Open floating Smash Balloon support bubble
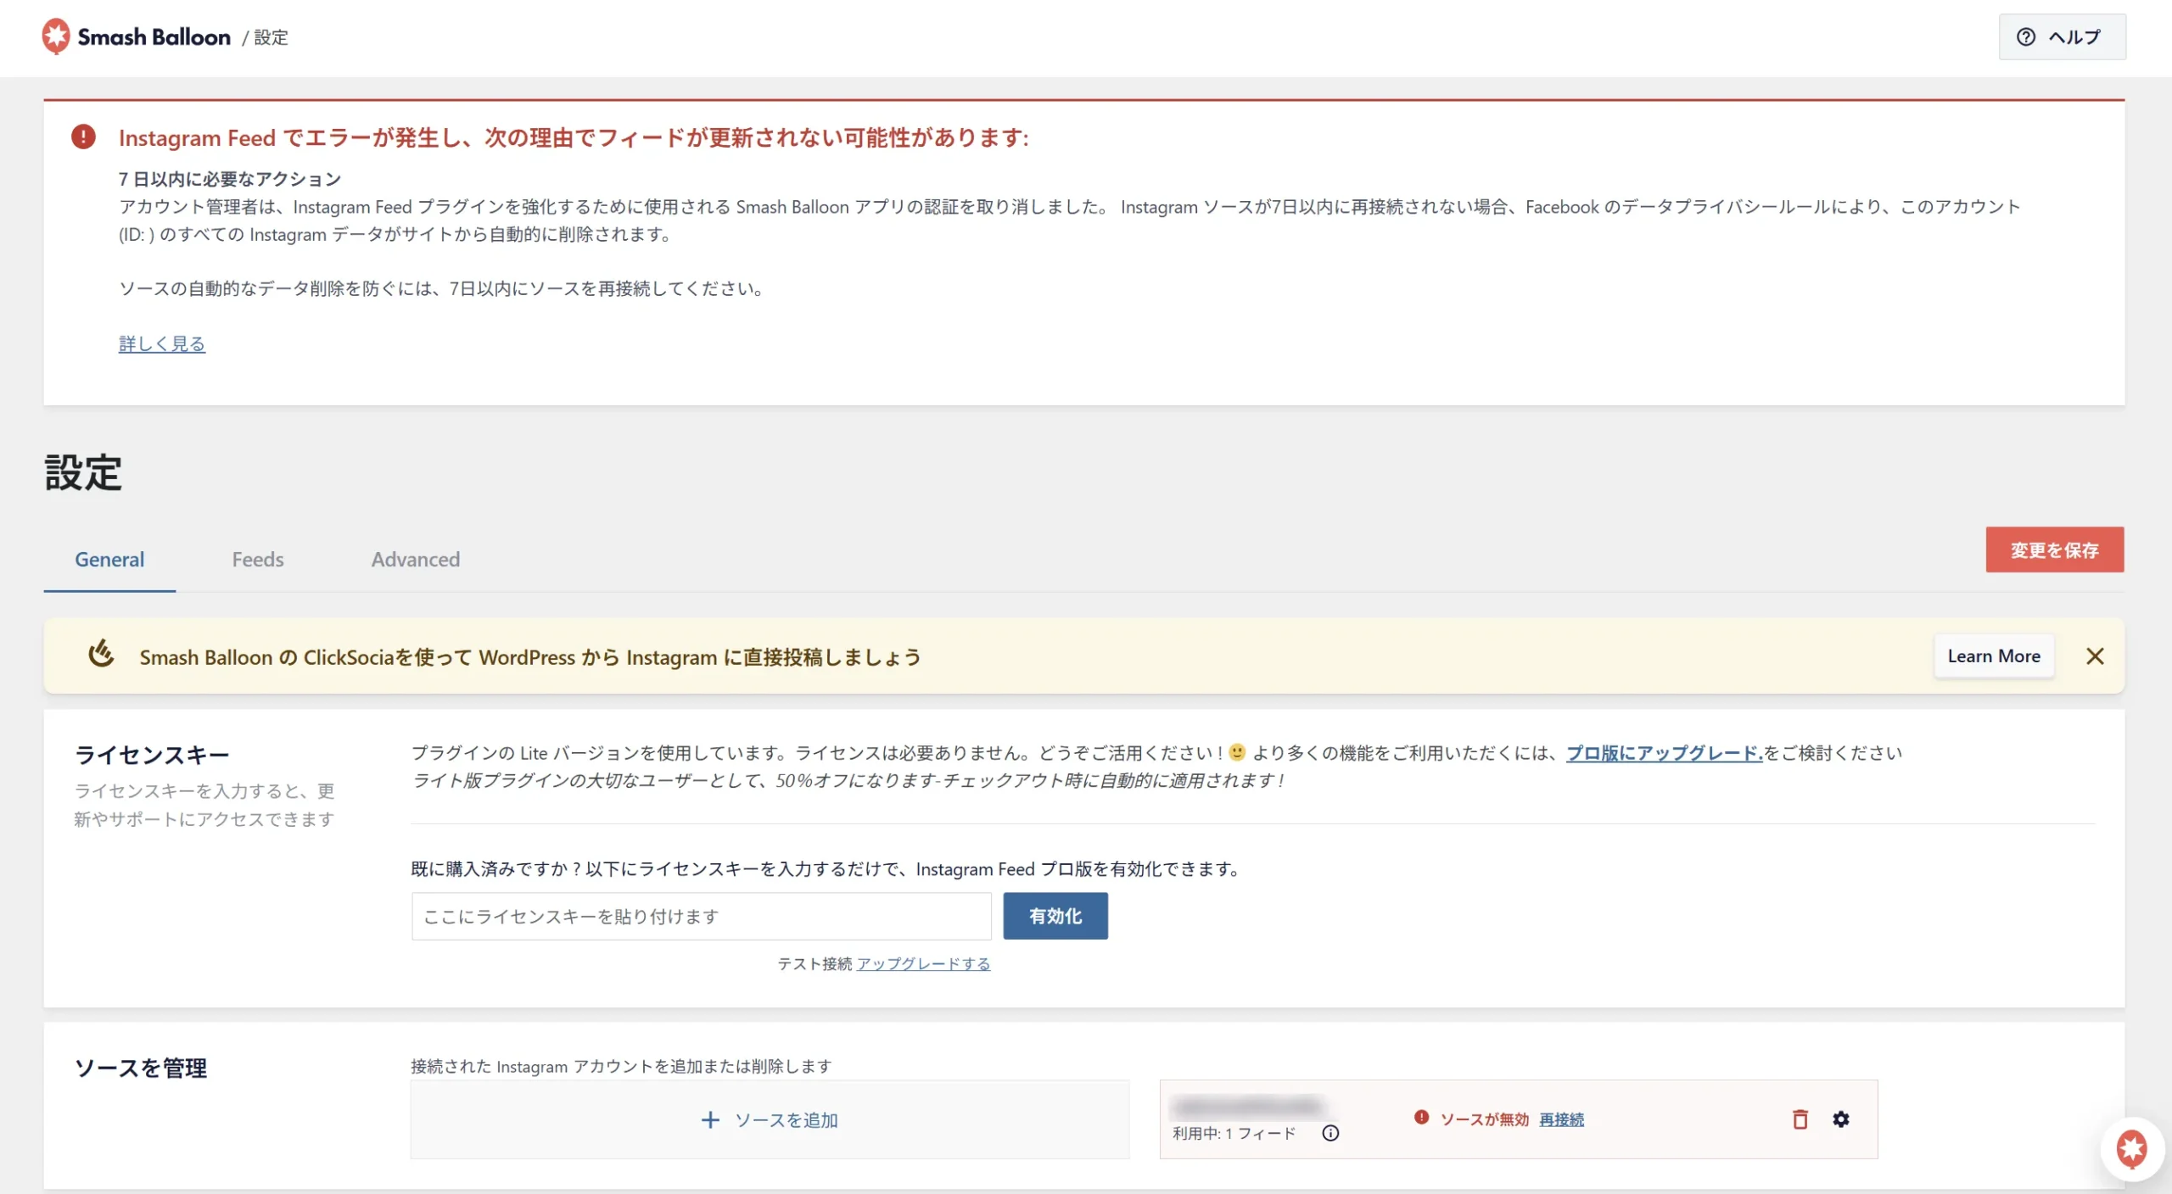This screenshot has width=2172, height=1194. coord(2131,1150)
